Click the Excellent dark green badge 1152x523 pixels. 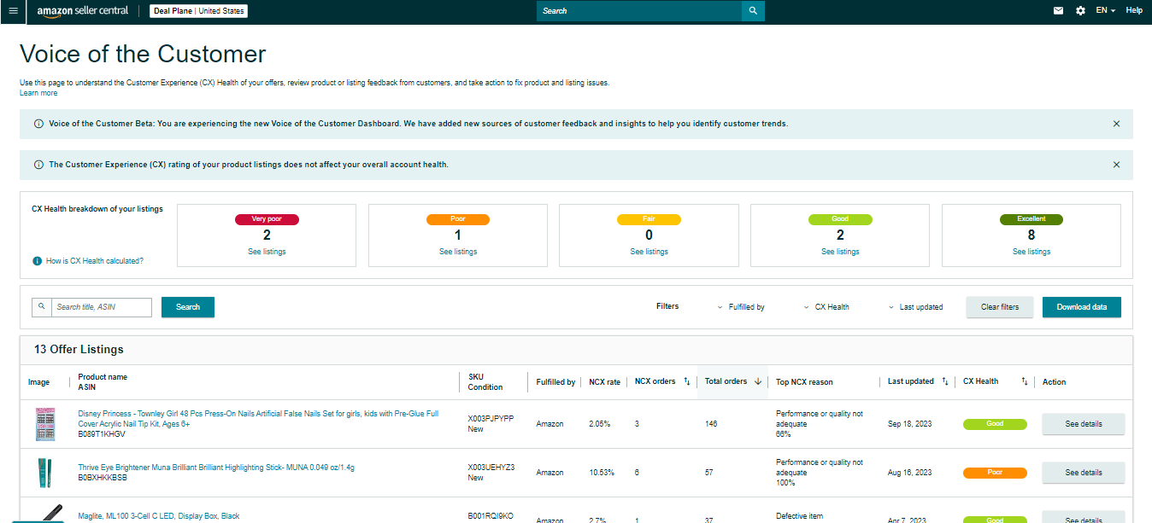pyautogui.click(x=1032, y=219)
